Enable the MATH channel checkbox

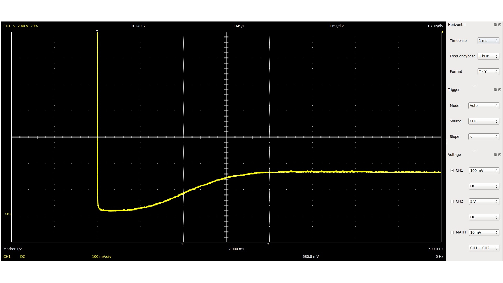pyautogui.click(x=452, y=232)
